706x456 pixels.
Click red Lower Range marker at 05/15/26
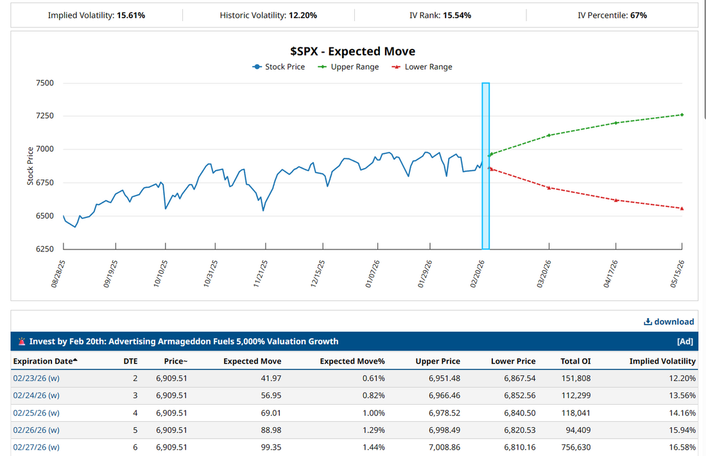[x=682, y=208]
